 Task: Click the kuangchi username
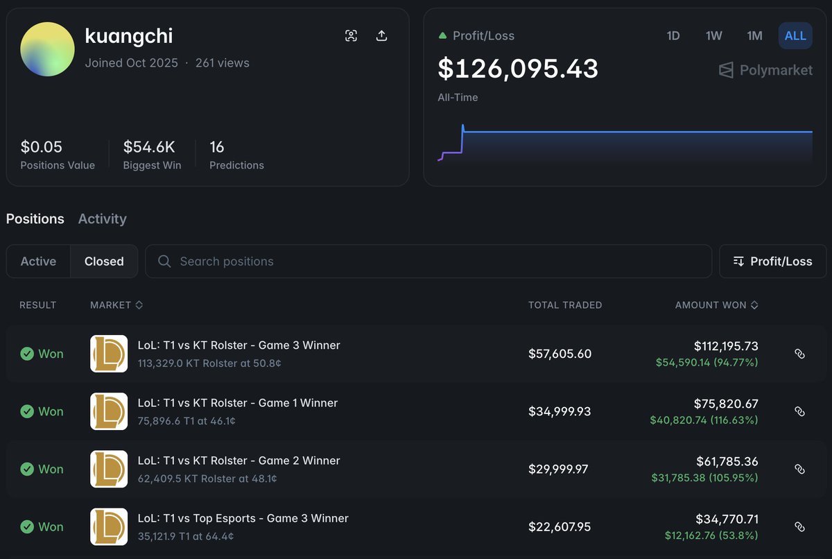coord(129,35)
